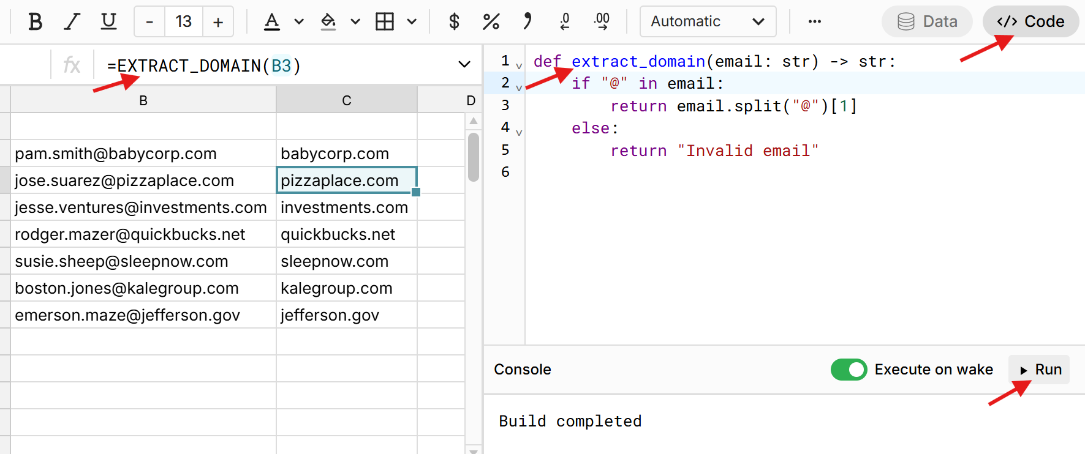Viewport: 1085px width, 454px height.
Task: Disable the Execute on wake switch
Action: coord(849,370)
